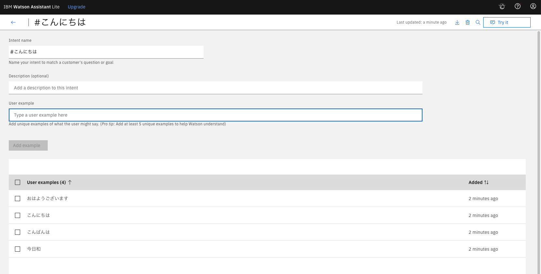Click the Last updated status text
The image size is (541, 274).
[x=421, y=22]
